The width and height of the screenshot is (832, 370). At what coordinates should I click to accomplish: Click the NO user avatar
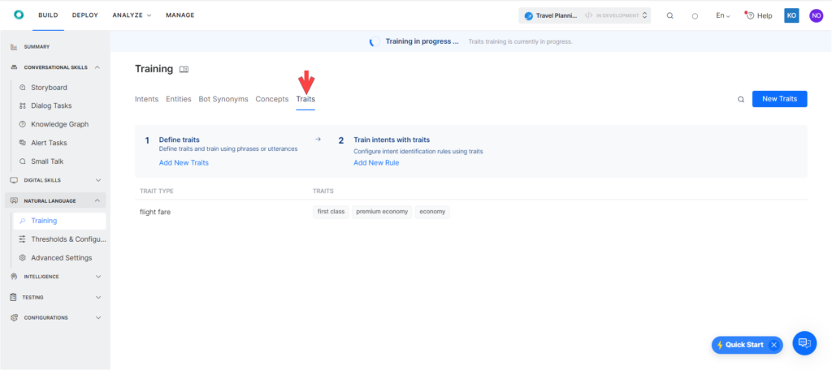[x=816, y=15]
